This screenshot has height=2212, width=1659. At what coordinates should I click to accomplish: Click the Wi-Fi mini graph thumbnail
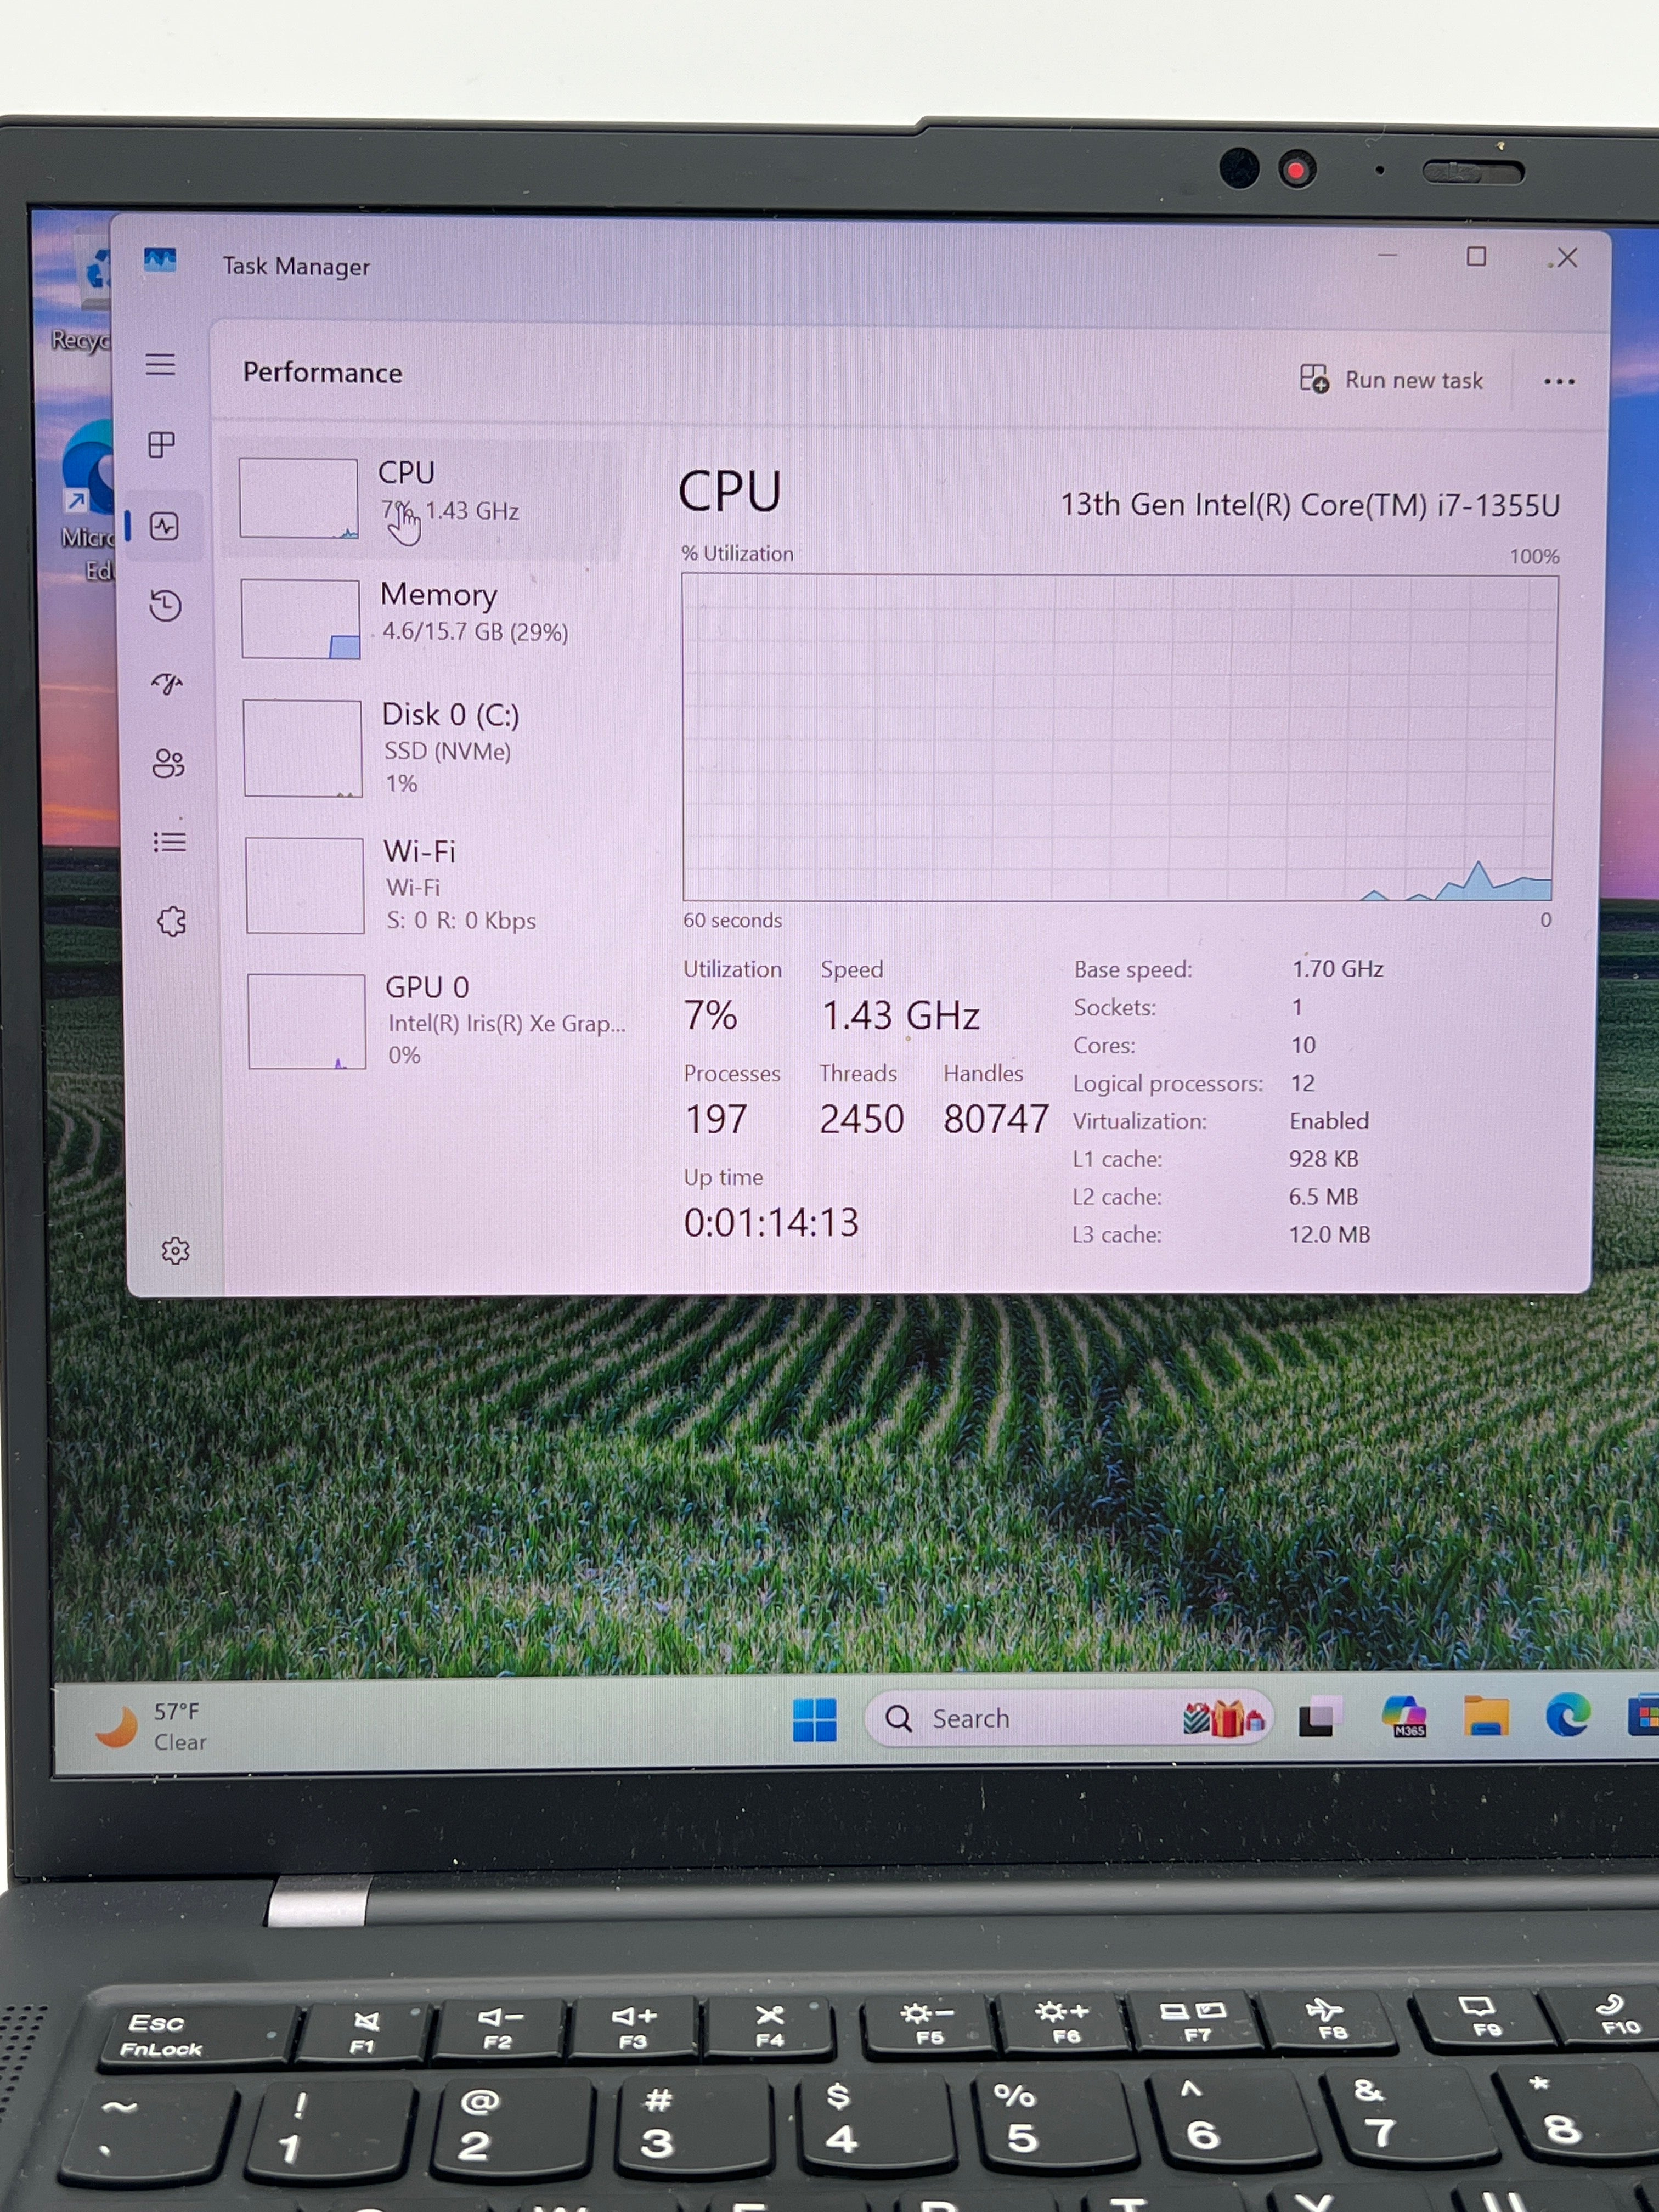coord(304,885)
